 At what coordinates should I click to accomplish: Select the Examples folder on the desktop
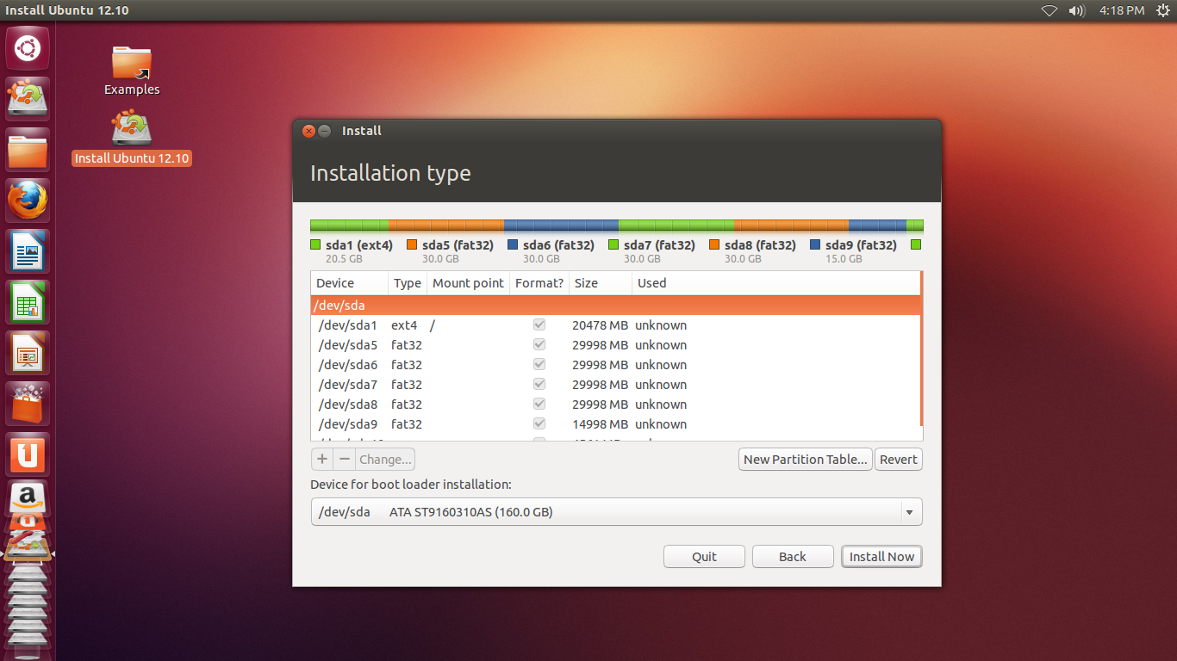[x=132, y=71]
